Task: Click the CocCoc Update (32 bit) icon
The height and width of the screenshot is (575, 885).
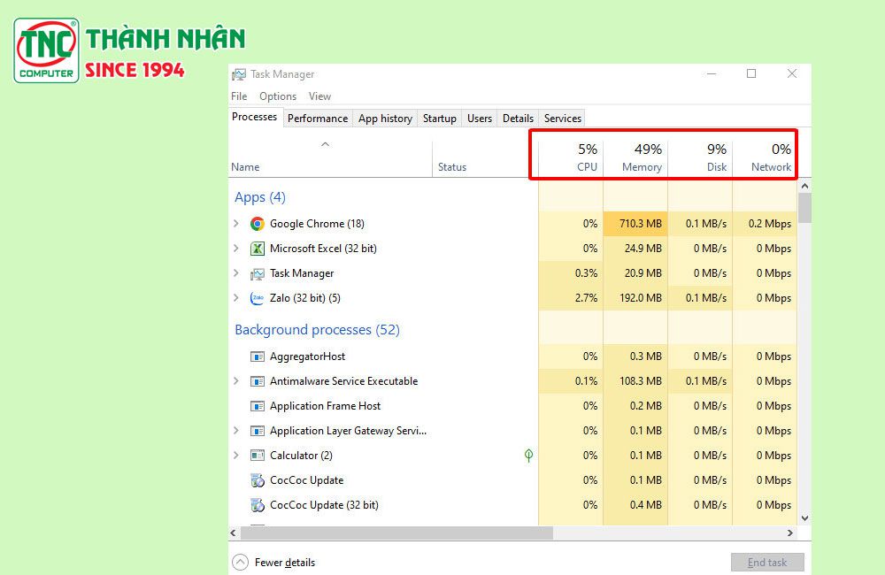Action: 258,505
